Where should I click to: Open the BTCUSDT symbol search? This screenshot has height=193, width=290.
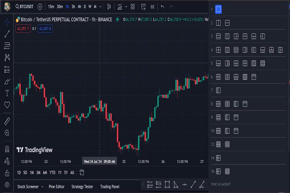coord(25,7)
